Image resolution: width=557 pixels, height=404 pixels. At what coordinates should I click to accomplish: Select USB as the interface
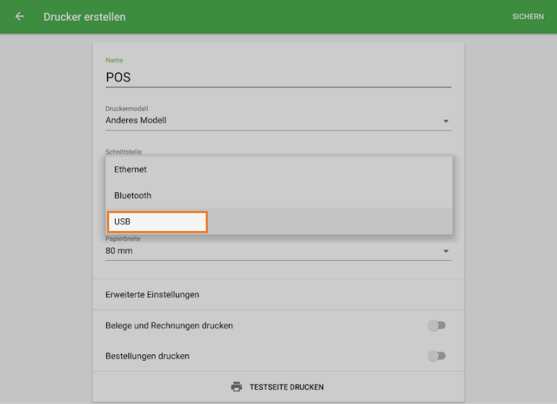[x=278, y=221]
